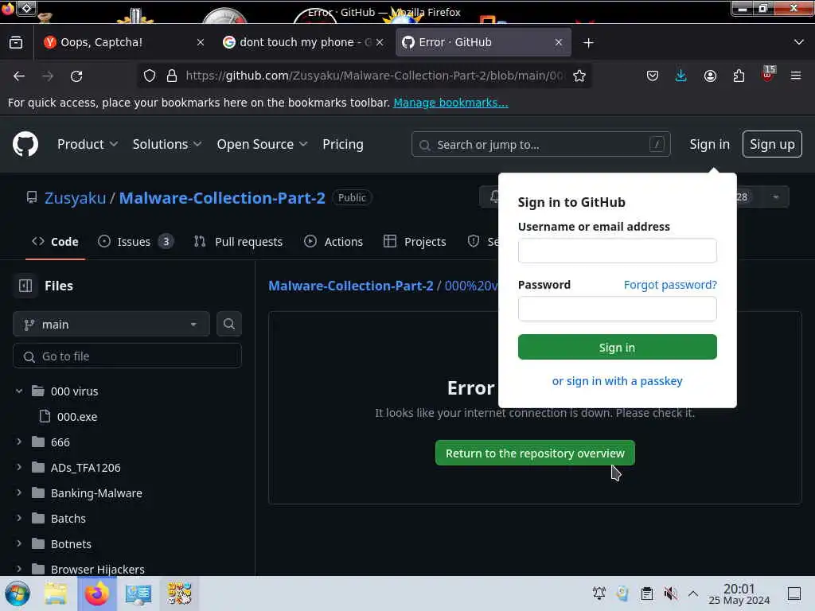Open Firefox View icon left of tabs
Image resolution: width=815 pixels, height=611 pixels.
pyautogui.click(x=16, y=42)
